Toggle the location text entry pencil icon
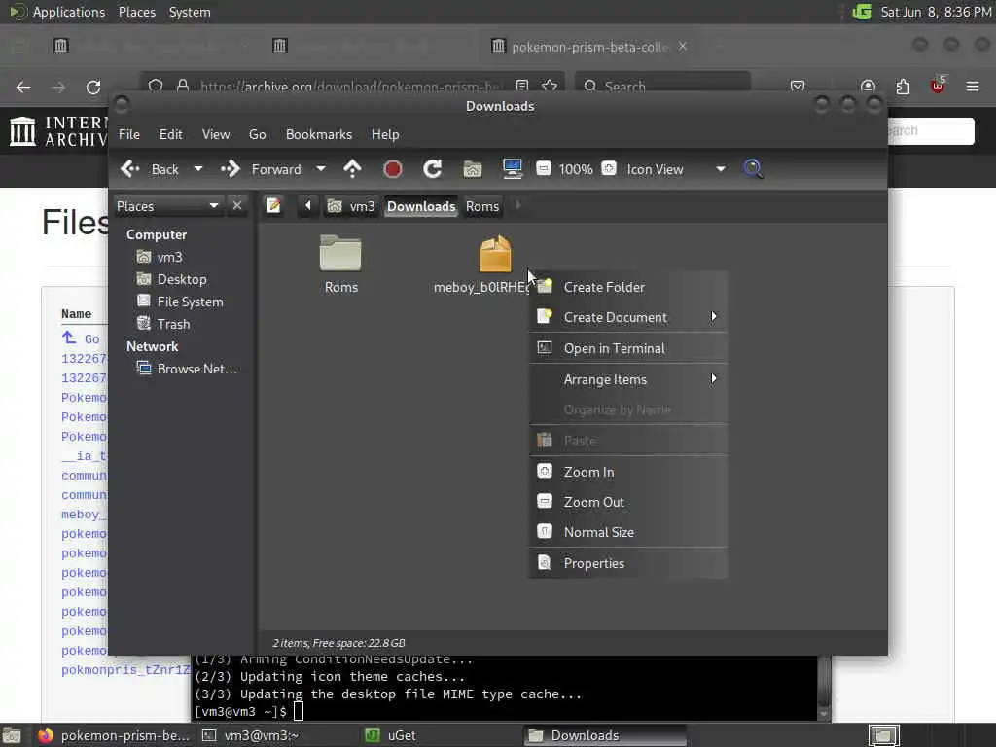Image resolution: width=996 pixels, height=747 pixels. point(273,206)
